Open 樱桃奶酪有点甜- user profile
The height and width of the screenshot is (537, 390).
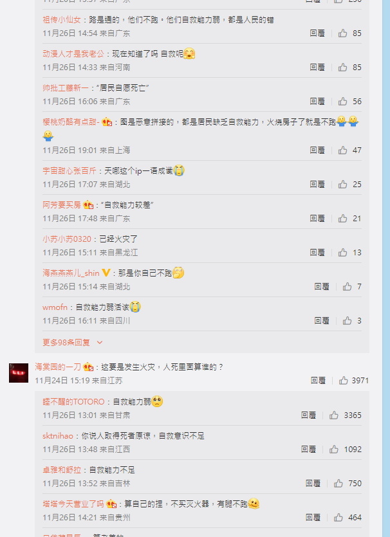click(x=71, y=122)
